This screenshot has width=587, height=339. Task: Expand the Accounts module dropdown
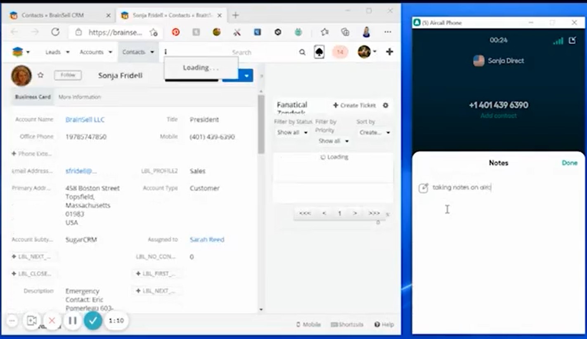(x=110, y=52)
